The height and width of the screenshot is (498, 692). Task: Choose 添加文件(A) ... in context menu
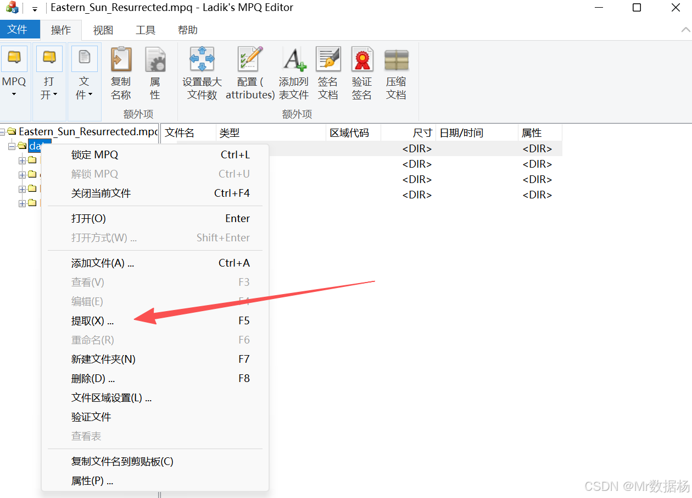tap(155, 263)
